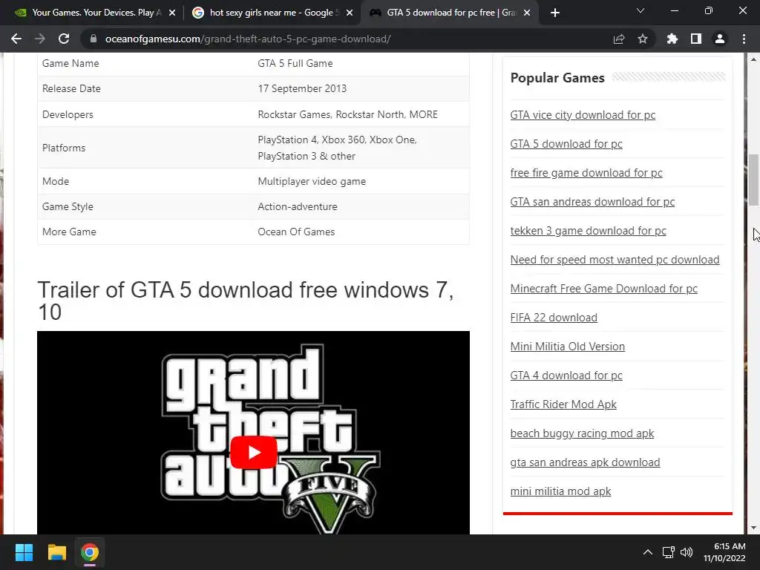Select '17 September 2013' release date cell
760x570 pixels.
pos(302,89)
